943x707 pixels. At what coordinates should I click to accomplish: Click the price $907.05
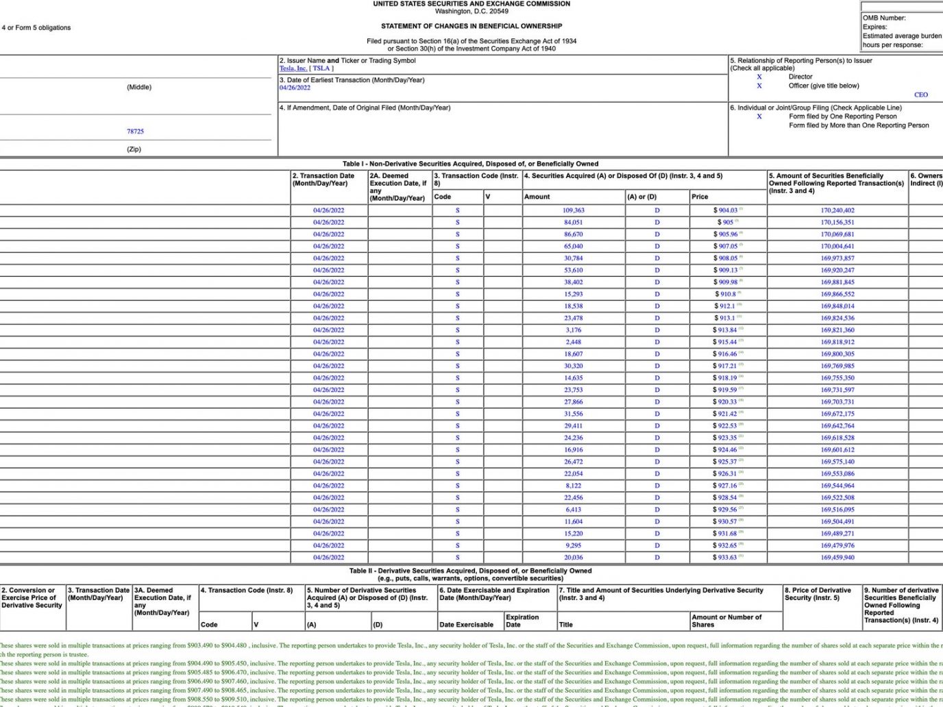(x=726, y=247)
